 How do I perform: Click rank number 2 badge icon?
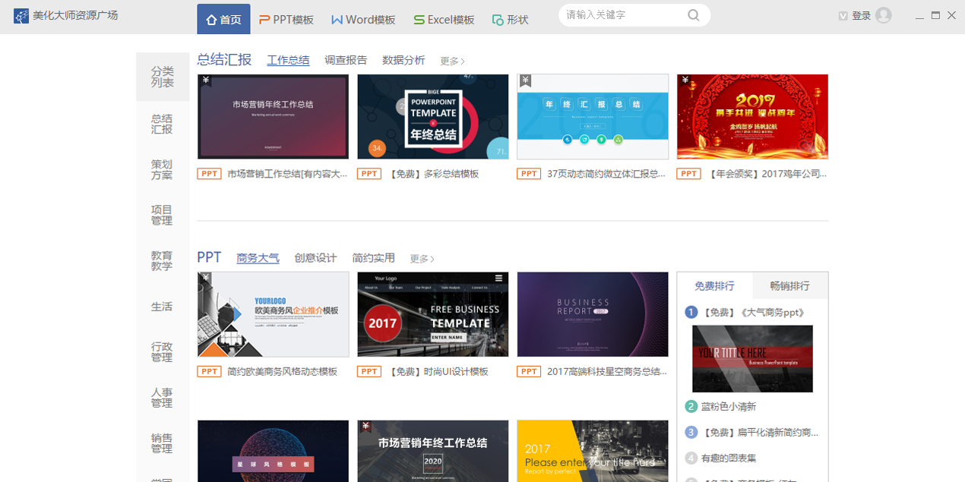pos(691,407)
